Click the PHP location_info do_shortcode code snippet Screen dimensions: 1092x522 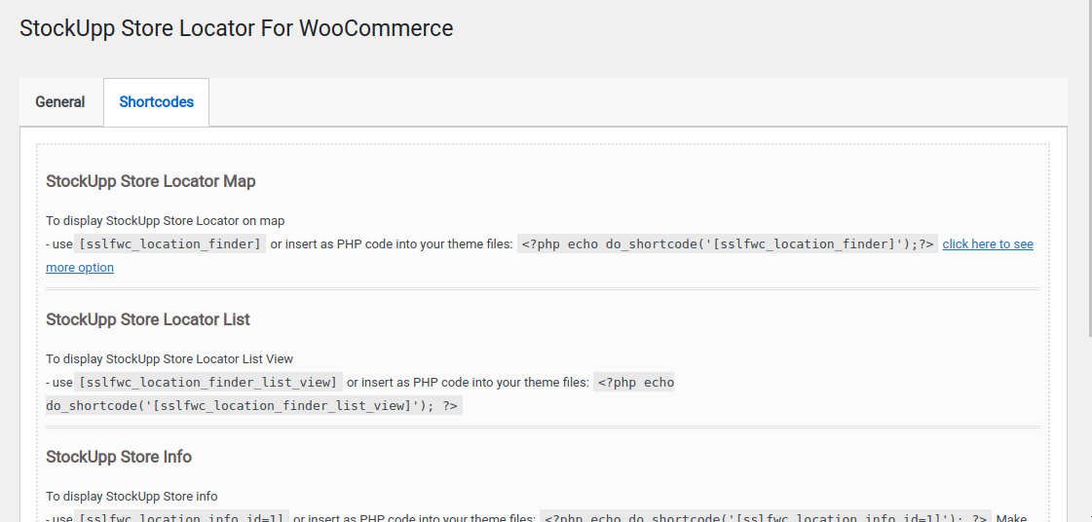(x=766, y=517)
